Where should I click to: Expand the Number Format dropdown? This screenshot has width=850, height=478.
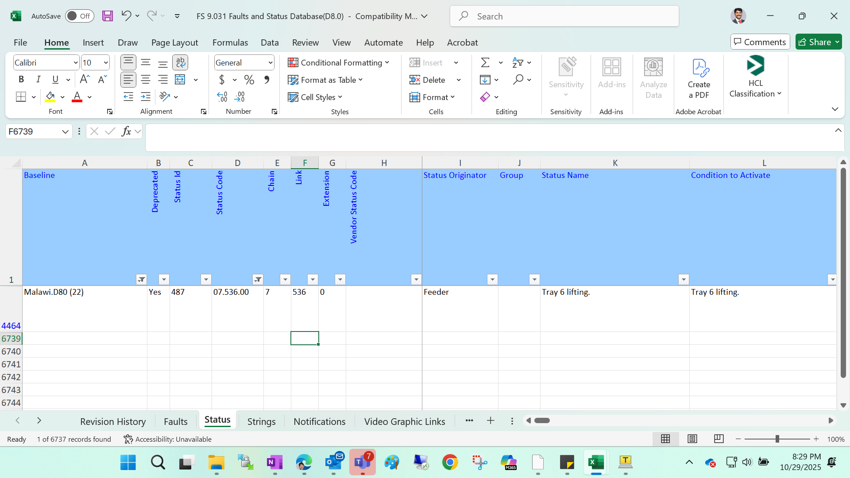pyautogui.click(x=270, y=63)
